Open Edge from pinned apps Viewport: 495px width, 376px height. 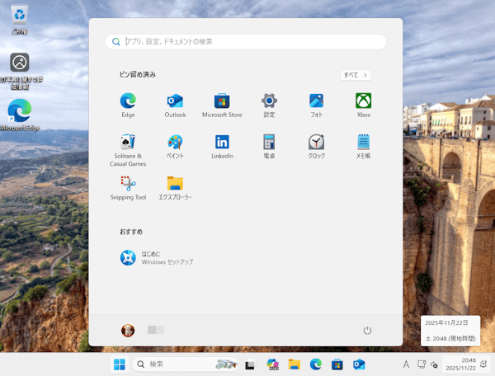tap(128, 106)
